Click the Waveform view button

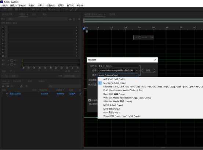pyautogui.click(x=8, y=9)
